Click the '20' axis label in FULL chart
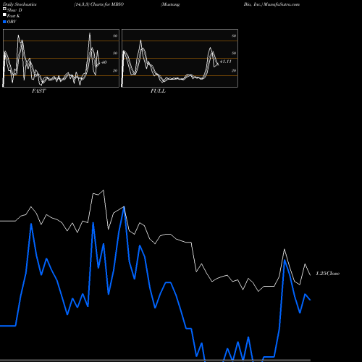 point(234,70)
